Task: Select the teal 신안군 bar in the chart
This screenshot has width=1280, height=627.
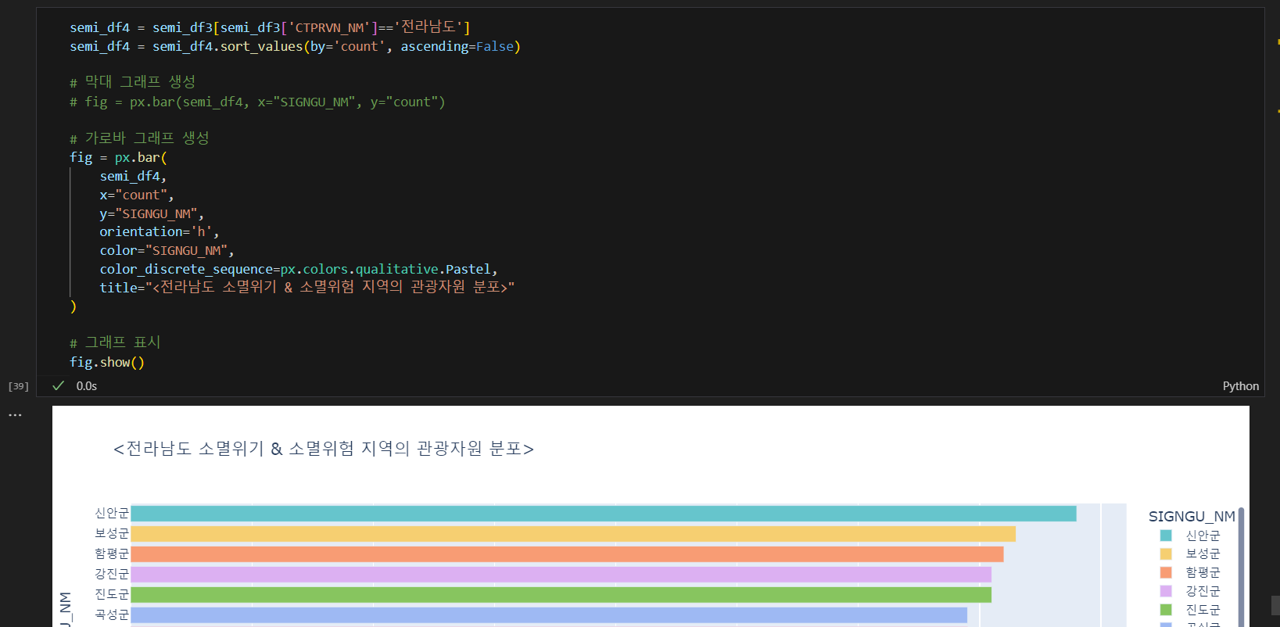Action: point(604,514)
